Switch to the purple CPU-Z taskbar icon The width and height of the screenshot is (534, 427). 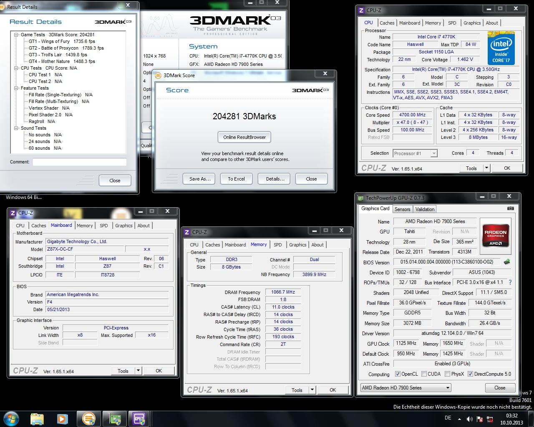tap(139, 418)
